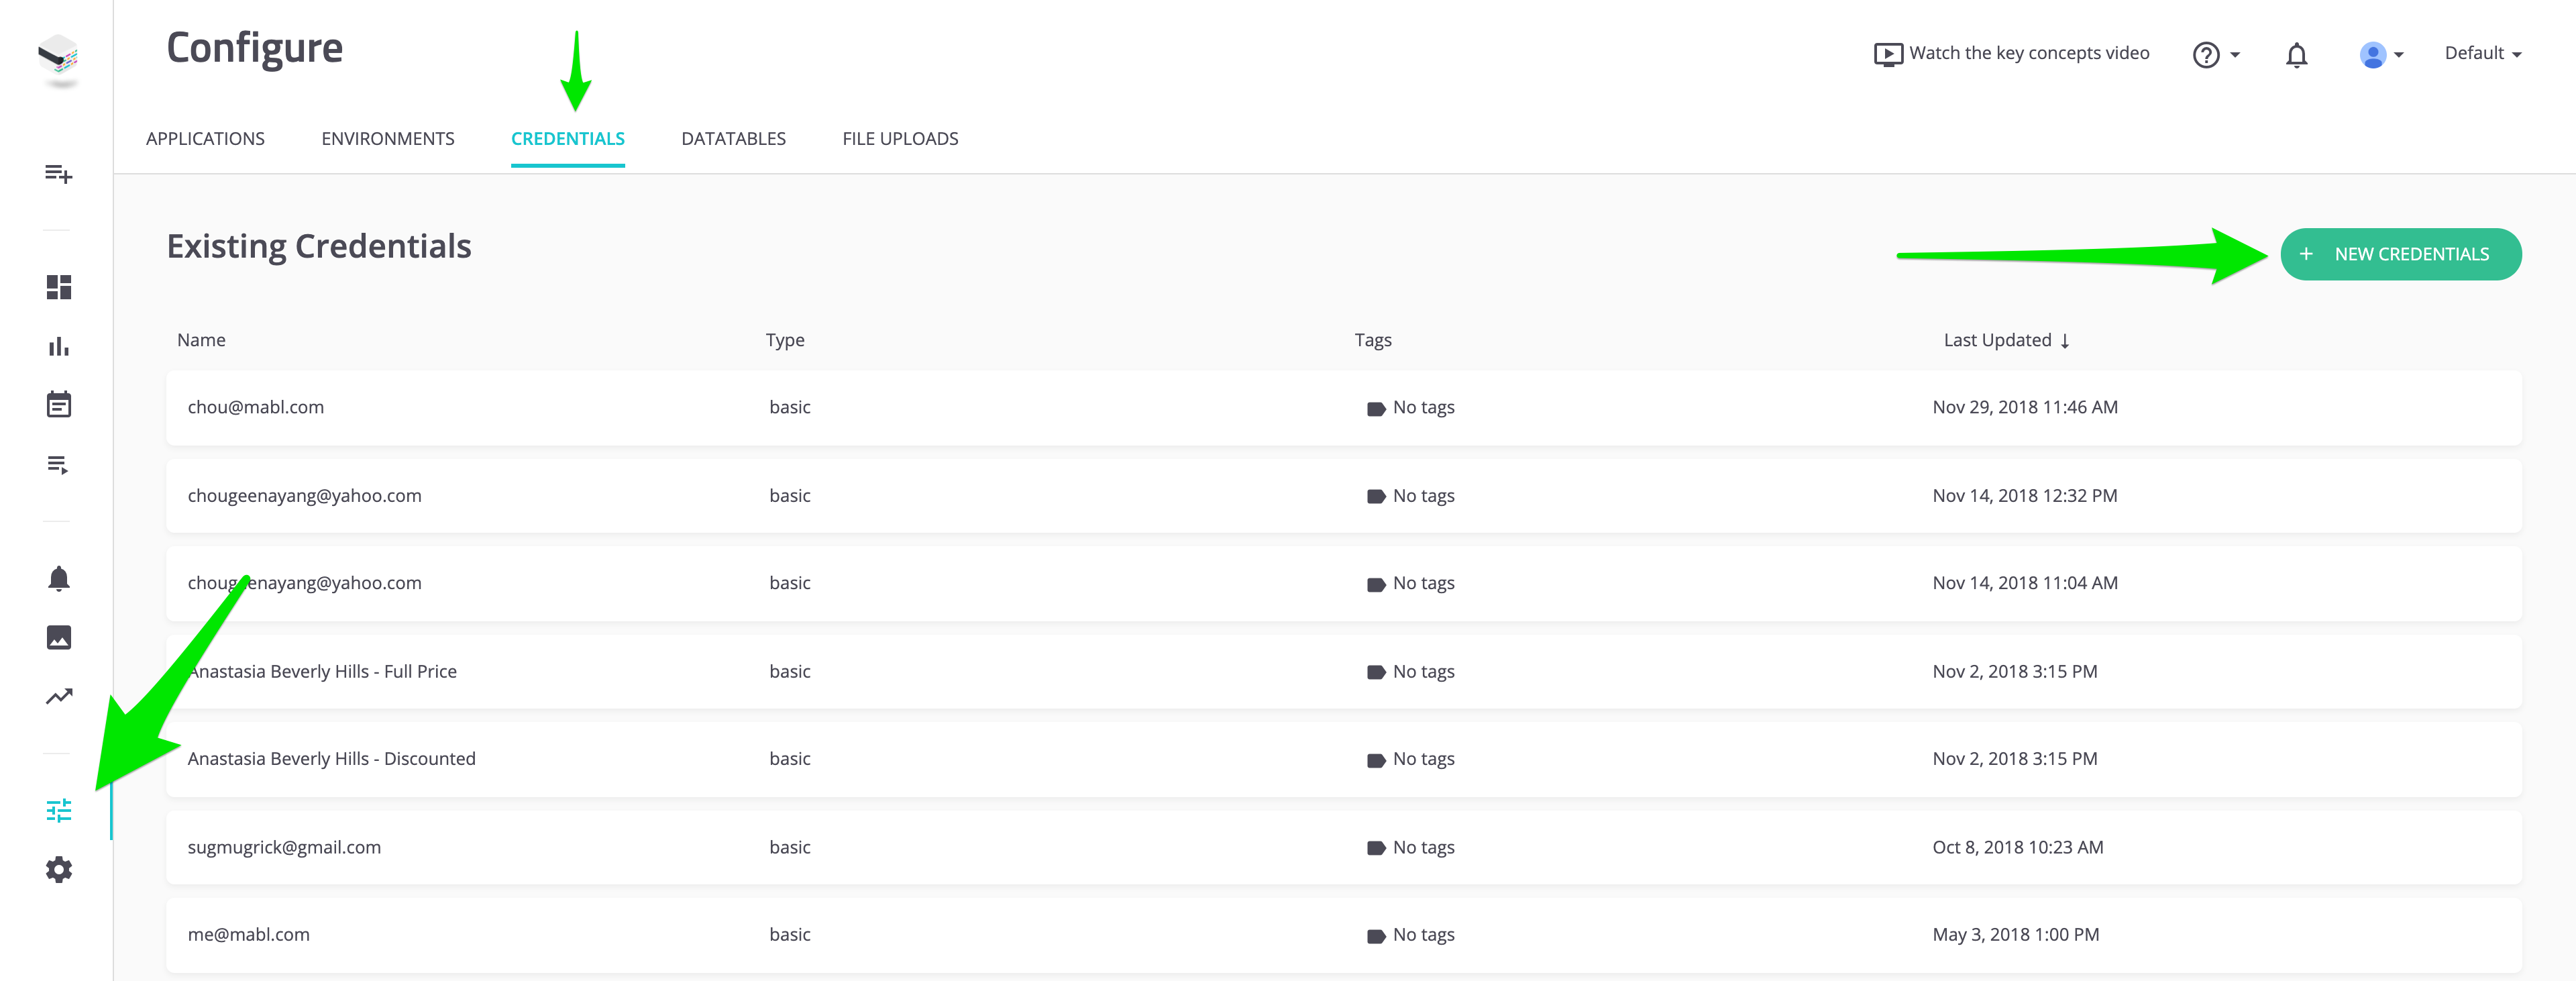Expand the Default workspace dropdown
Image resolution: width=2576 pixels, height=981 pixels.
point(2482,53)
